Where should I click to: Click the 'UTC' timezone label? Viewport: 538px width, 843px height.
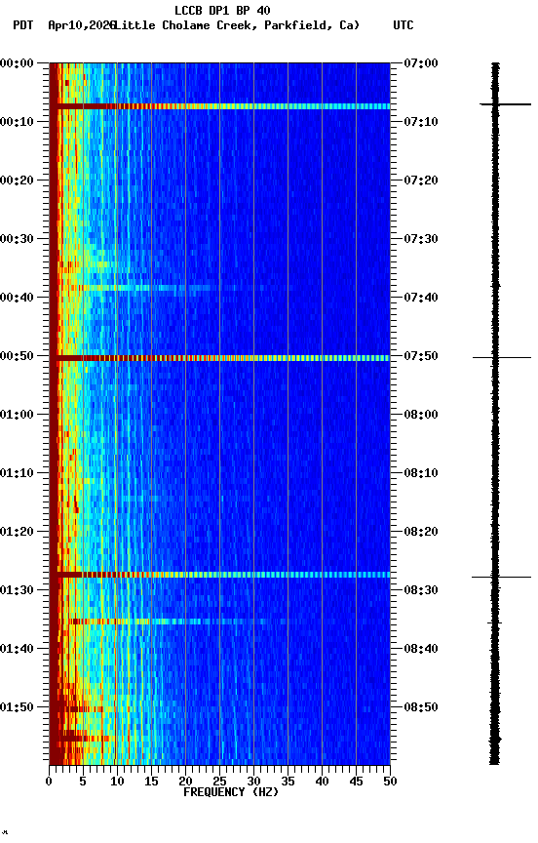[403, 25]
